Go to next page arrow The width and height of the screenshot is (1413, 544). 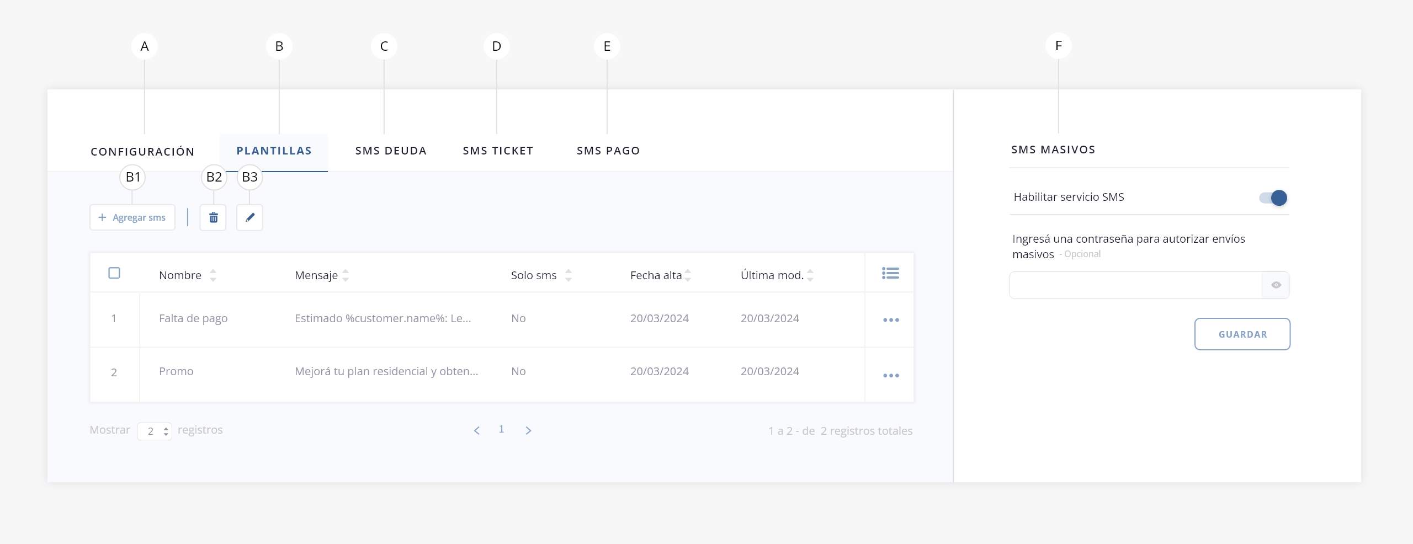click(528, 430)
